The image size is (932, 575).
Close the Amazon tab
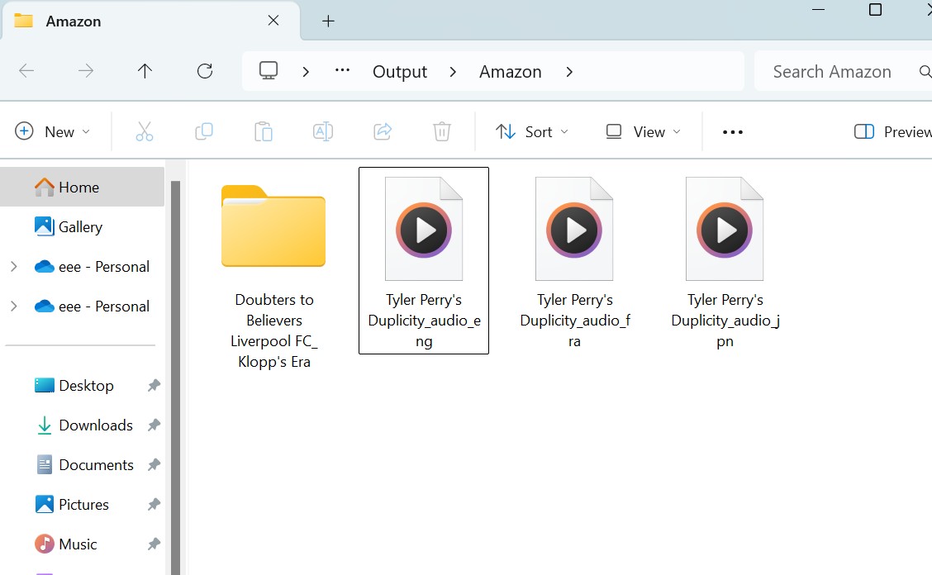[x=273, y=21]
